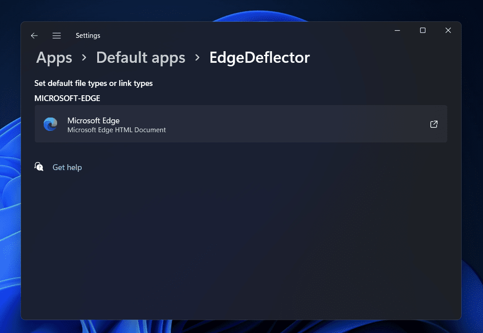Minimize the Settings window
Viewport: 483px width, 333px height.
point(397,30)
